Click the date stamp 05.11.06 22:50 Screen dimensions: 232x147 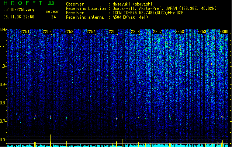tap(19, 17)
